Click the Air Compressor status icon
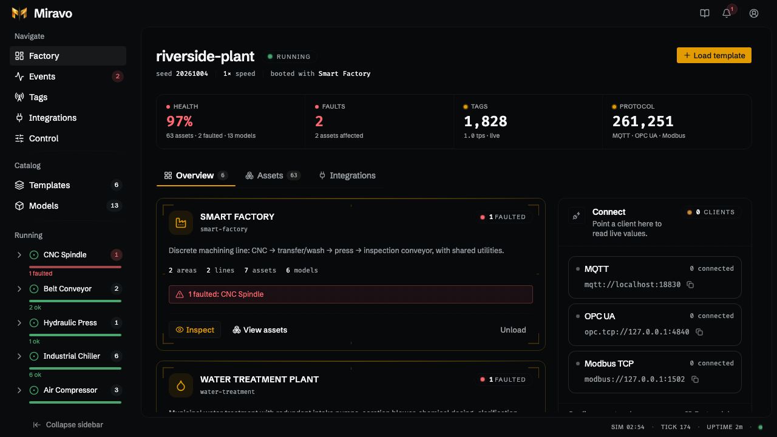 (34, 390)
